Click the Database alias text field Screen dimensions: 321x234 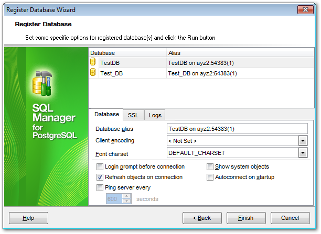[x=237, y=129]
